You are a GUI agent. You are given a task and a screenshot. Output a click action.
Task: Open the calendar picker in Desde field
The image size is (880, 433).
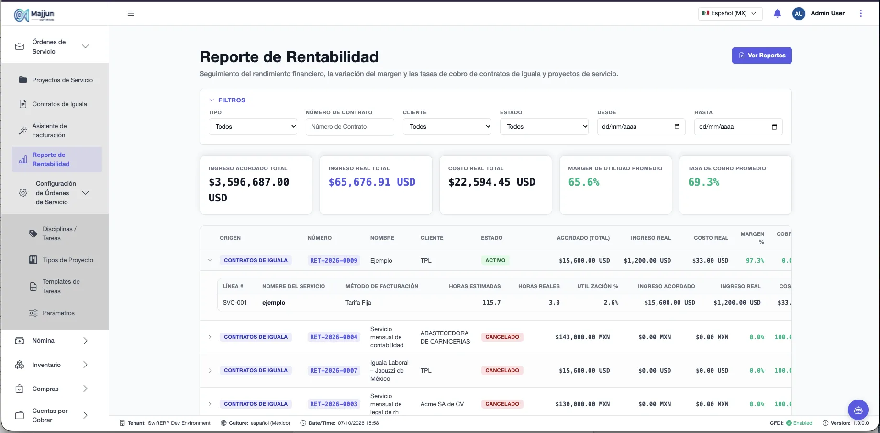pyautogui.click(x=677, y=127)
